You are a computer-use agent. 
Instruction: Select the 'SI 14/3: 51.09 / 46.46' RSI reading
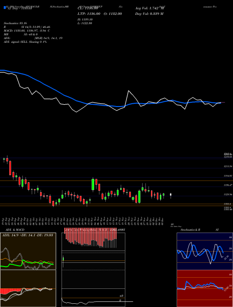click(x=36, y=27)
